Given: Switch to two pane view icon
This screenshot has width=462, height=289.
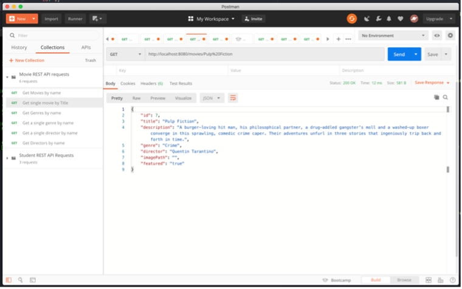Looking at the screenshot, I should [429, 280].
